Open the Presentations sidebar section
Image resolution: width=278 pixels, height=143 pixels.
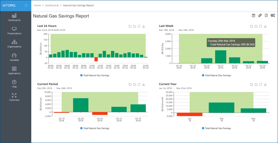click(14, 31)
